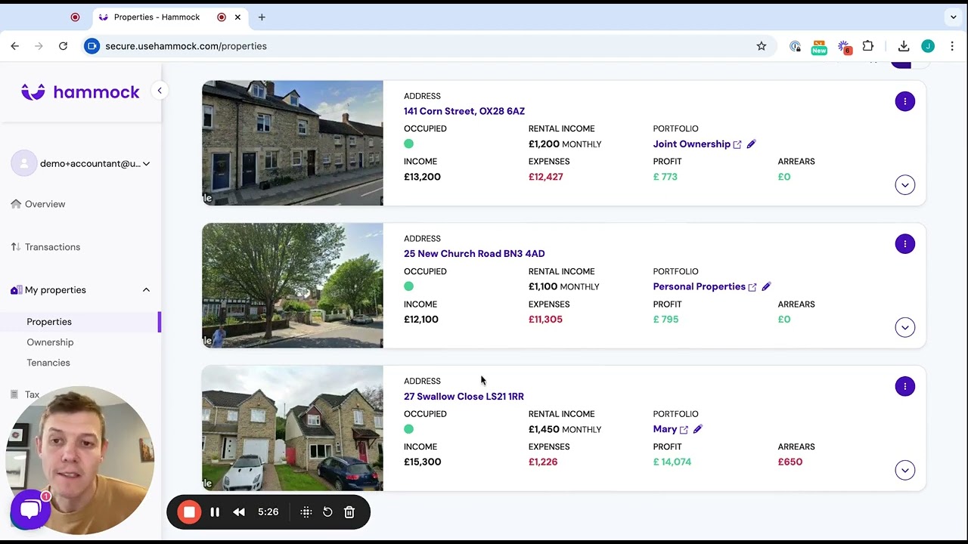968x544 pixels.
Task: Go back in browser
Action: pos(14,46)
